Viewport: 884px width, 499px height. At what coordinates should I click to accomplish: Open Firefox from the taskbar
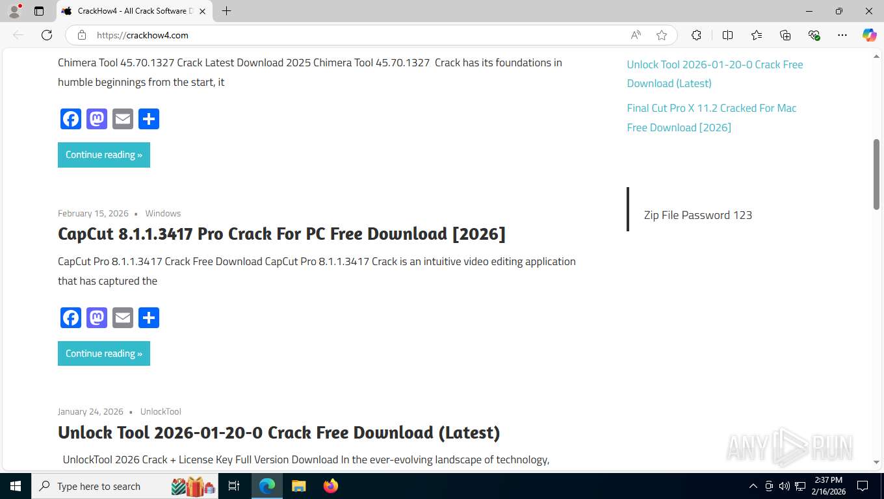[331, 486]
